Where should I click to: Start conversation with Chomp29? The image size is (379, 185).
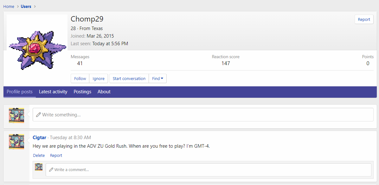click(129, 78)
